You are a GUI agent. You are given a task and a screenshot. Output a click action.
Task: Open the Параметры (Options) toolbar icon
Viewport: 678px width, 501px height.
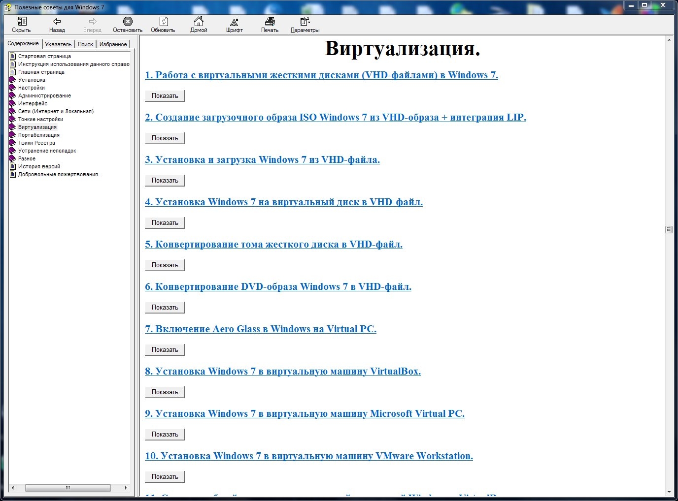(305, 22)
